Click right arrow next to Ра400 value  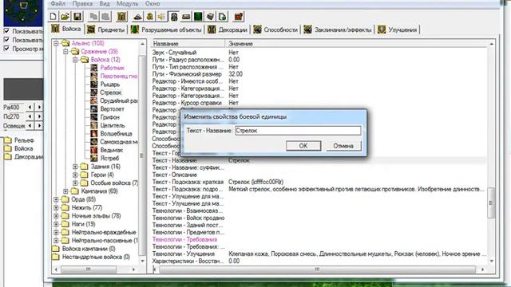tap(39, 107)
